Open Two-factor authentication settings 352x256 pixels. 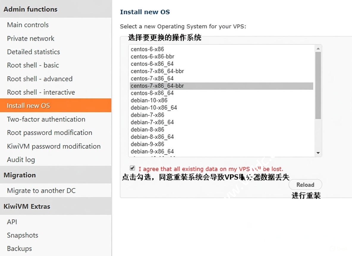pos(46,119)
